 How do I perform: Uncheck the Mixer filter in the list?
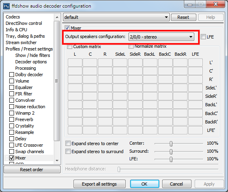coord(12,158)
